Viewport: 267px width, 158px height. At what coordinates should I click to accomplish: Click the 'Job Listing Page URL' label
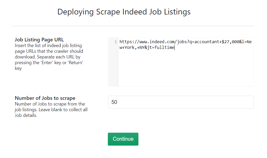click(39, 40)
